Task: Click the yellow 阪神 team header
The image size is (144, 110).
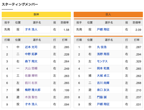Action: (x=36, y=15)
